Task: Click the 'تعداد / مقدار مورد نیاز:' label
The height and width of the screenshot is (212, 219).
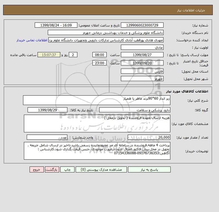Action: [x=192, y=138]
